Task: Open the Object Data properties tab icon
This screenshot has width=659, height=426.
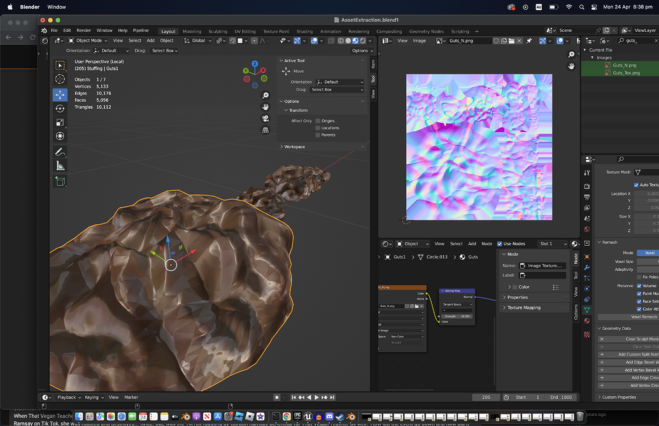Action: [586, 310]
